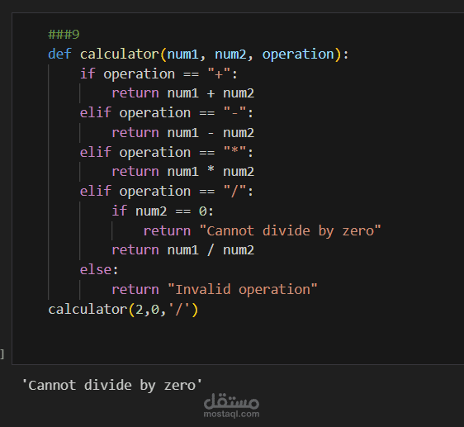Viewport: 464px width, 427px height.
Task: Click the else keyword
Action: point(96,270)
